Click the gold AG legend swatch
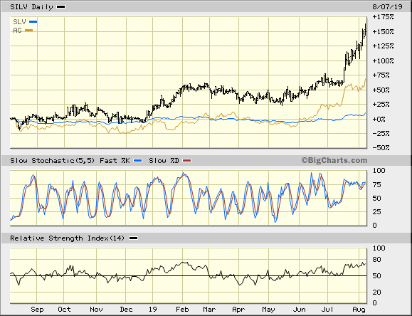This screenshot has width=412, height=316. click(x=29, y=31)
